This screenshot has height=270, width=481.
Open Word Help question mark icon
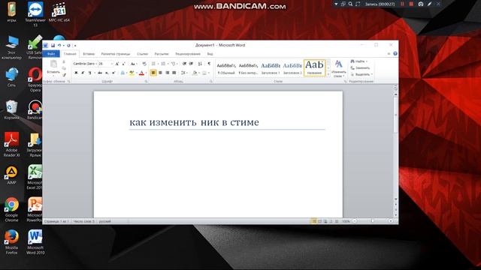point(395,53)
